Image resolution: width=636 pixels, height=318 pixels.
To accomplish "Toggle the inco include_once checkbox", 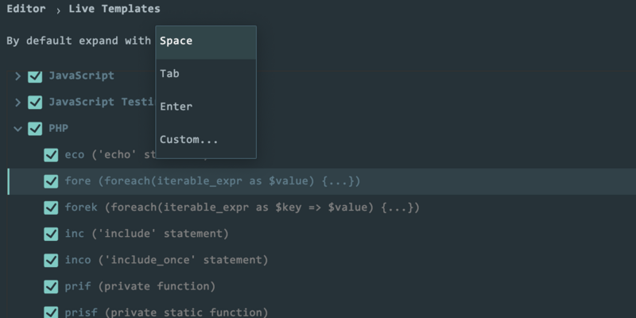I will tap(51, 261).
